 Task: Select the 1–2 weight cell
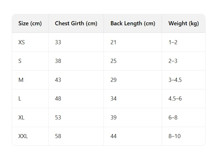click(x=173, y=42)
